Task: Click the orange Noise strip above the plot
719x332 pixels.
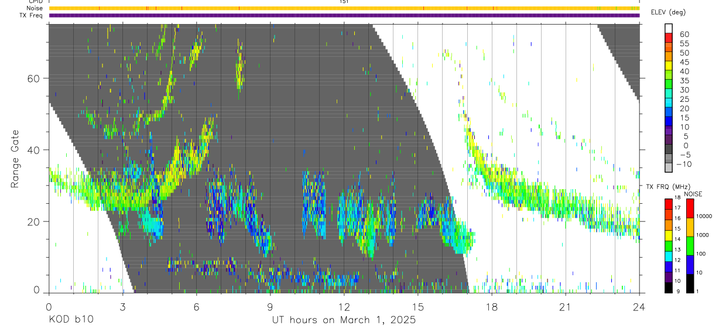Action: [x=344, y=8]
